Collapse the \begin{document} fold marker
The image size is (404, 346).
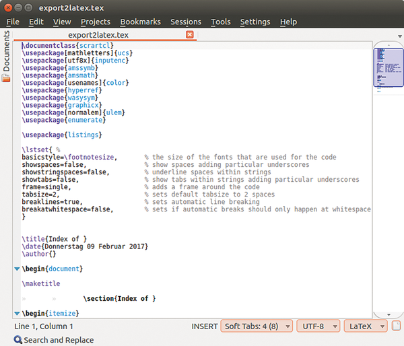point(17,269)
